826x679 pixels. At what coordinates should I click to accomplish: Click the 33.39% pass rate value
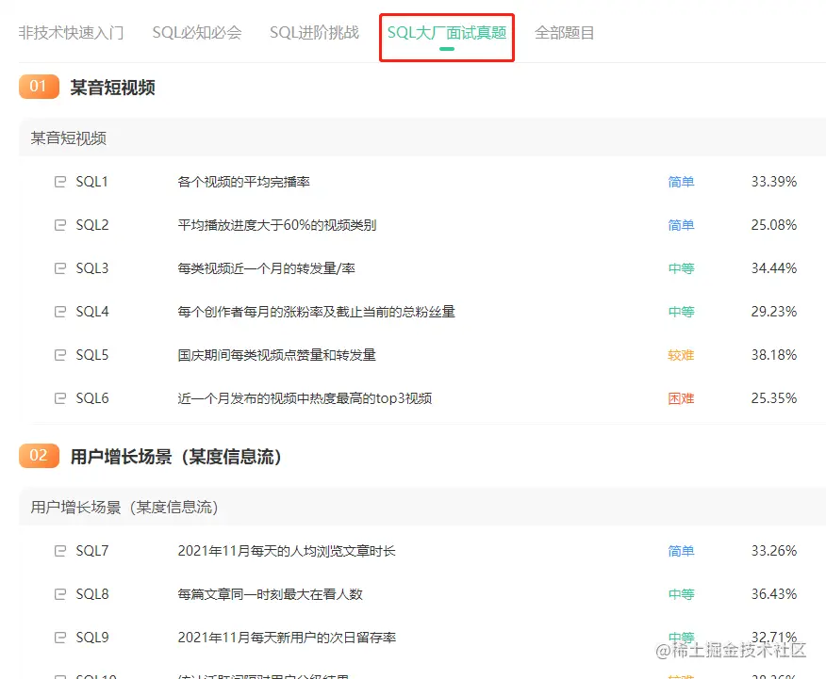coord(774,182)
